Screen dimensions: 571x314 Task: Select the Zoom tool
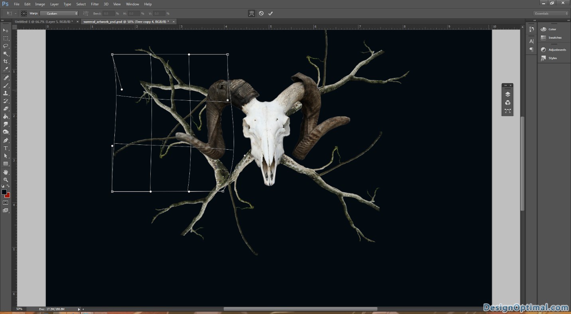[x=6, y=180]
